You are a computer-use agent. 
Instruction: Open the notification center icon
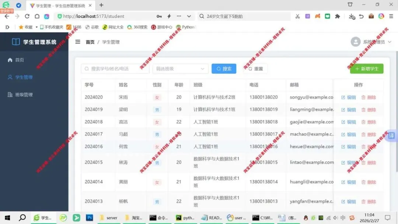pos(388,218)
